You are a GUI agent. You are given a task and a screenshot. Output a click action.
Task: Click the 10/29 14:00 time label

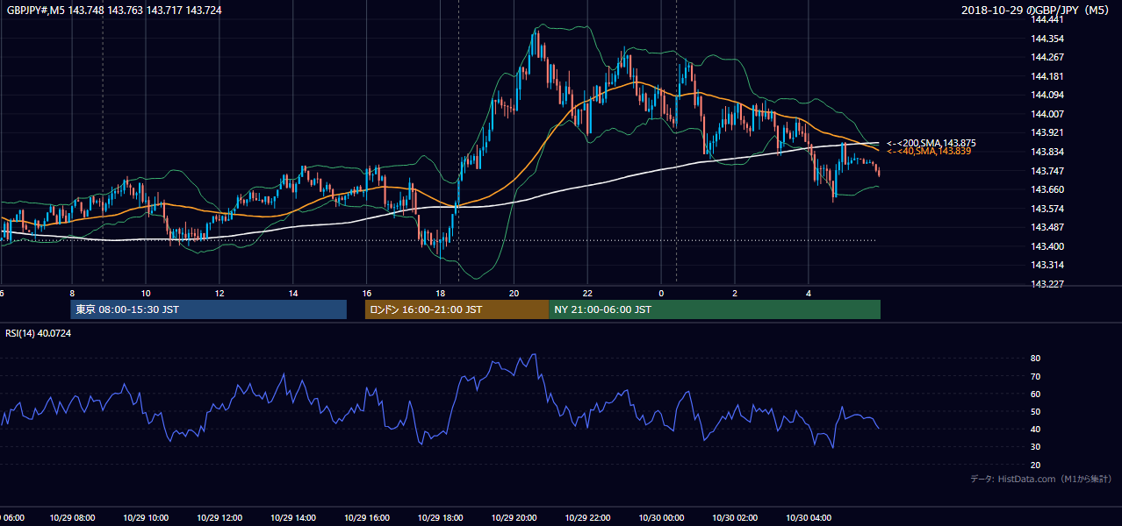(x=294, y=517)
